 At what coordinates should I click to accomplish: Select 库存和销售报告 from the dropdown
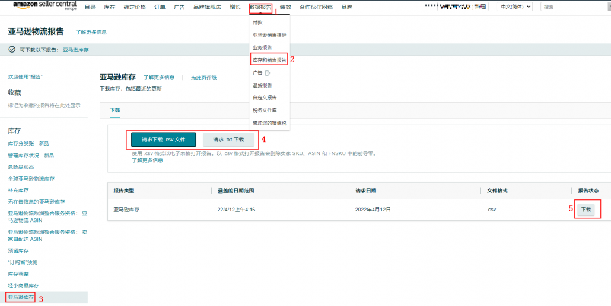click(269, 60)
